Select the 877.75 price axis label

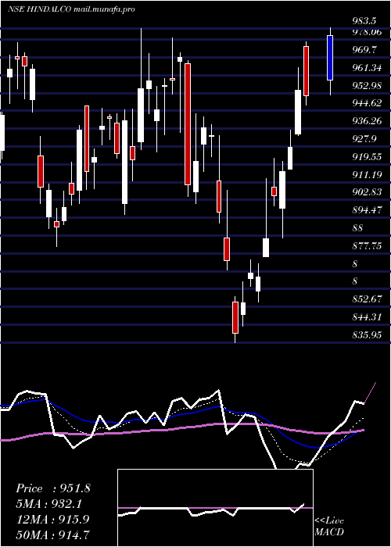[367, 246]
